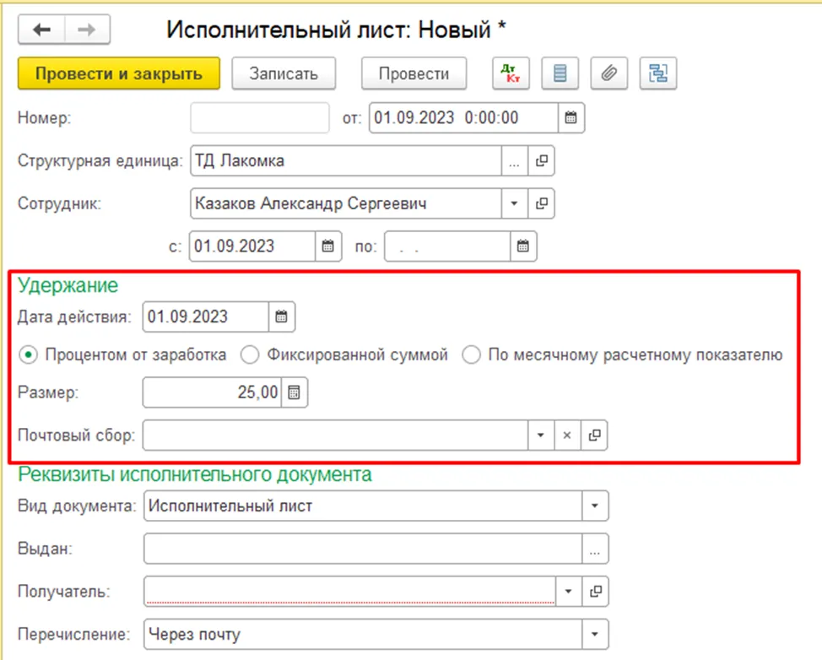Click the Записать button

(284, 73)
